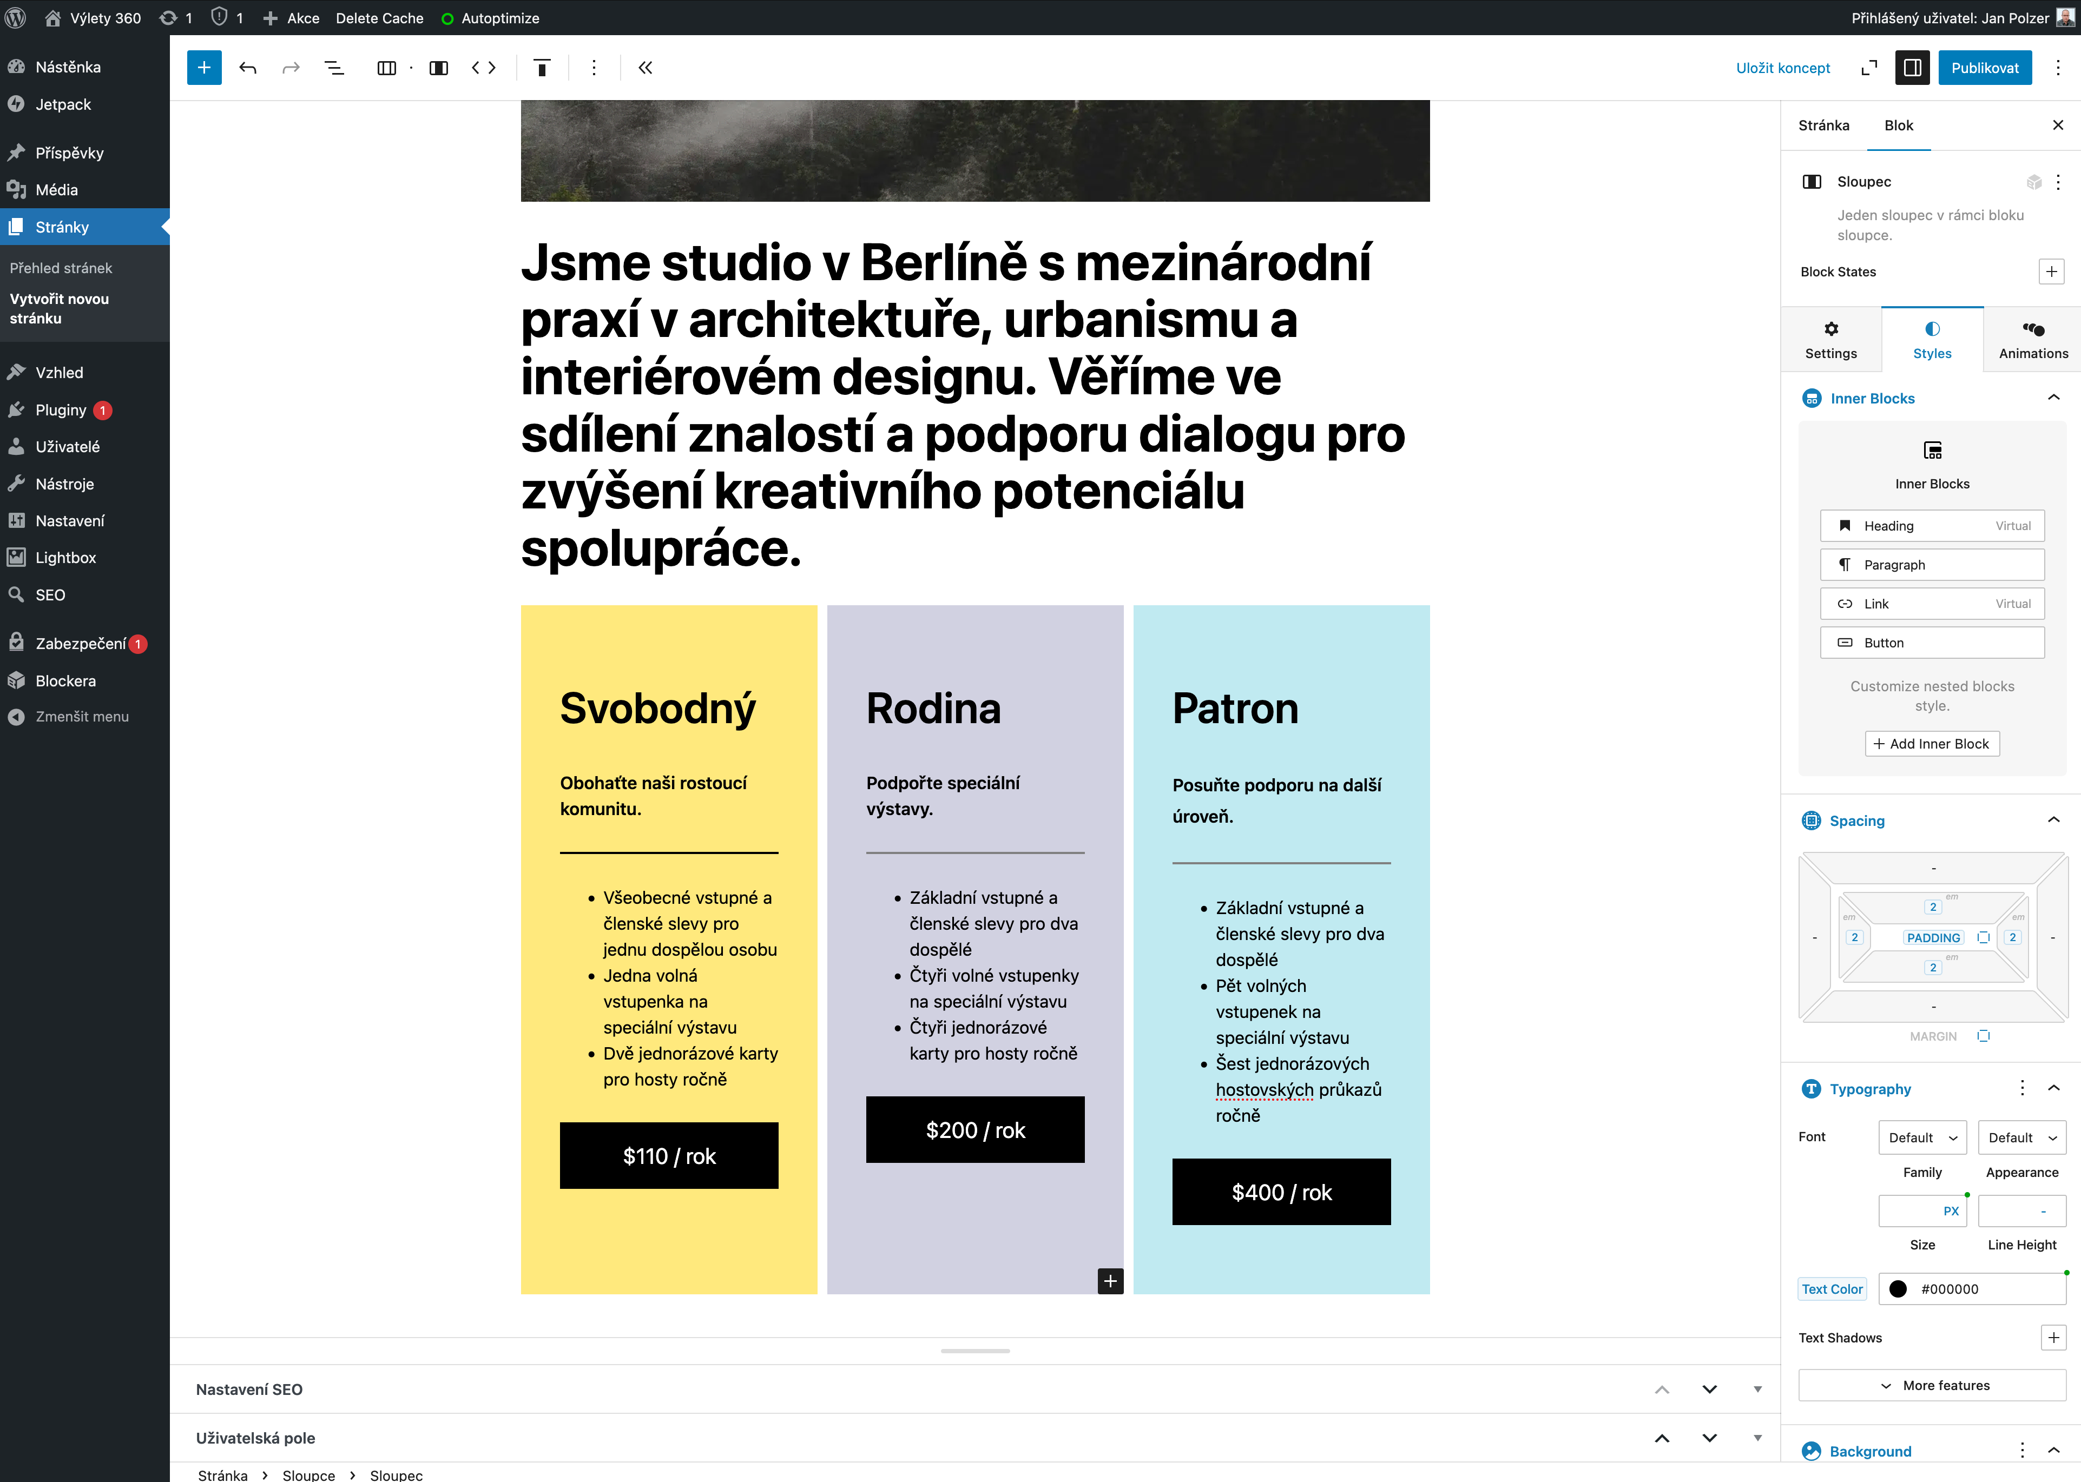Collapse the Background section
The width and height of the screenshot is (2081, 1482).
[x=2053, y=1450]
